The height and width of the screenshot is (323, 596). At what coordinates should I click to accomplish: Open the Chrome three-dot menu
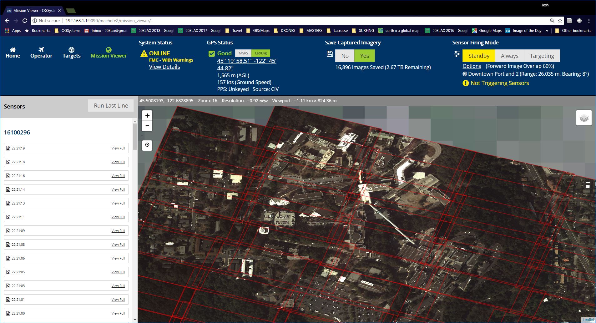(x=589, y=21)
